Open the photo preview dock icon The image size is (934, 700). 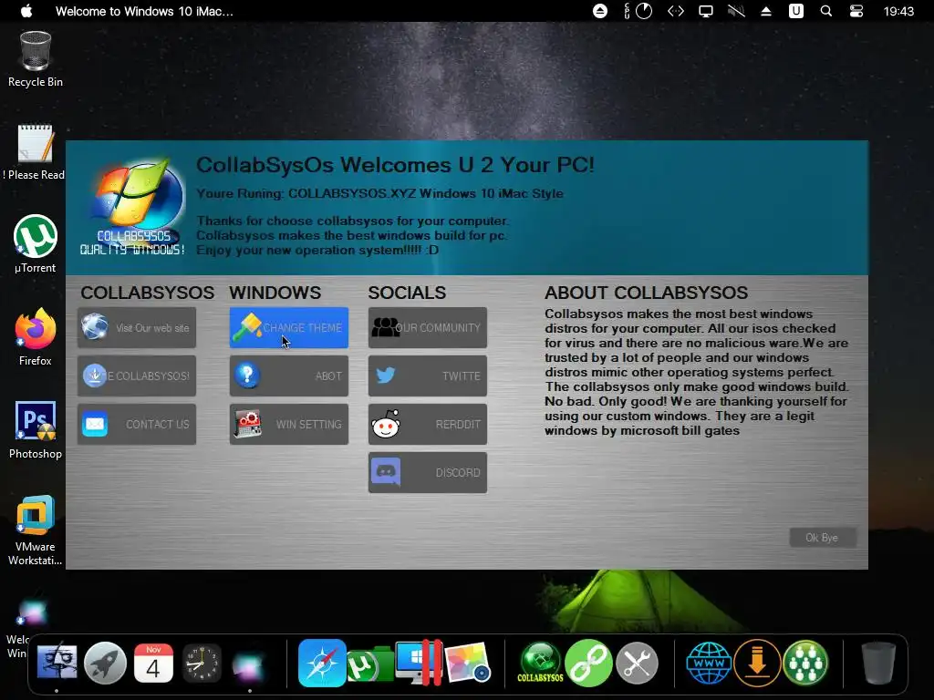468,663
